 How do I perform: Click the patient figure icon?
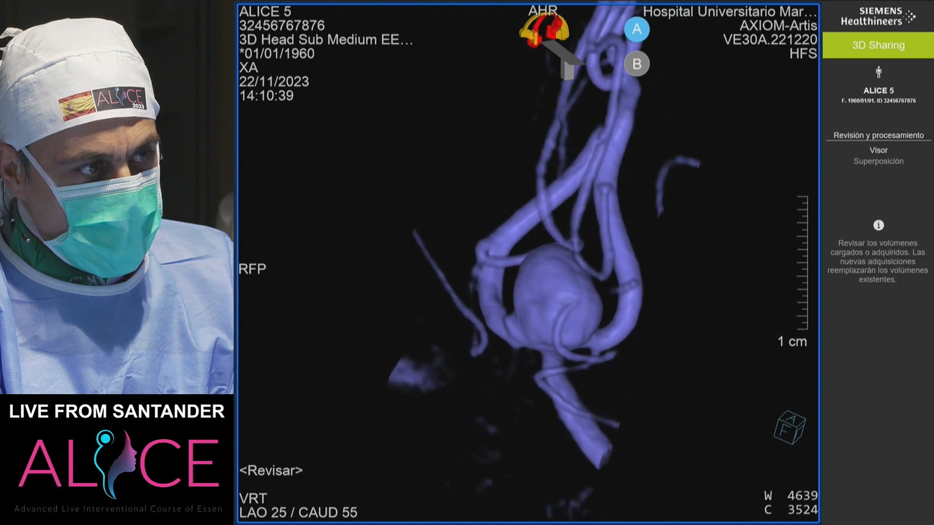pos(878,72)
